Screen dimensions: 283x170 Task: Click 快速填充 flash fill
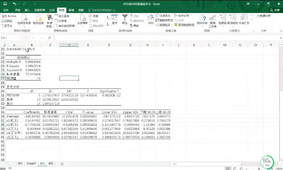click(163, 16)
